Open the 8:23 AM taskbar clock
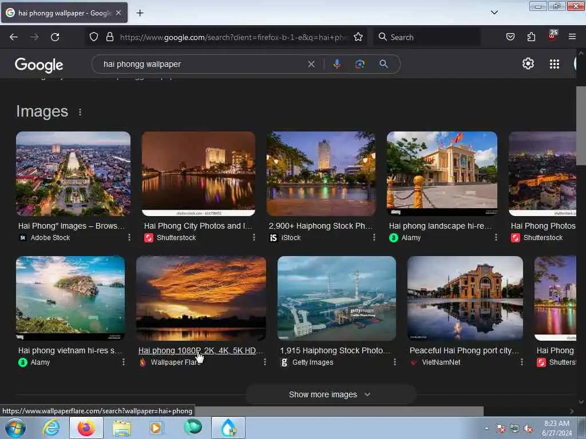The image size is (586, 439). click(x=556, y=428)
